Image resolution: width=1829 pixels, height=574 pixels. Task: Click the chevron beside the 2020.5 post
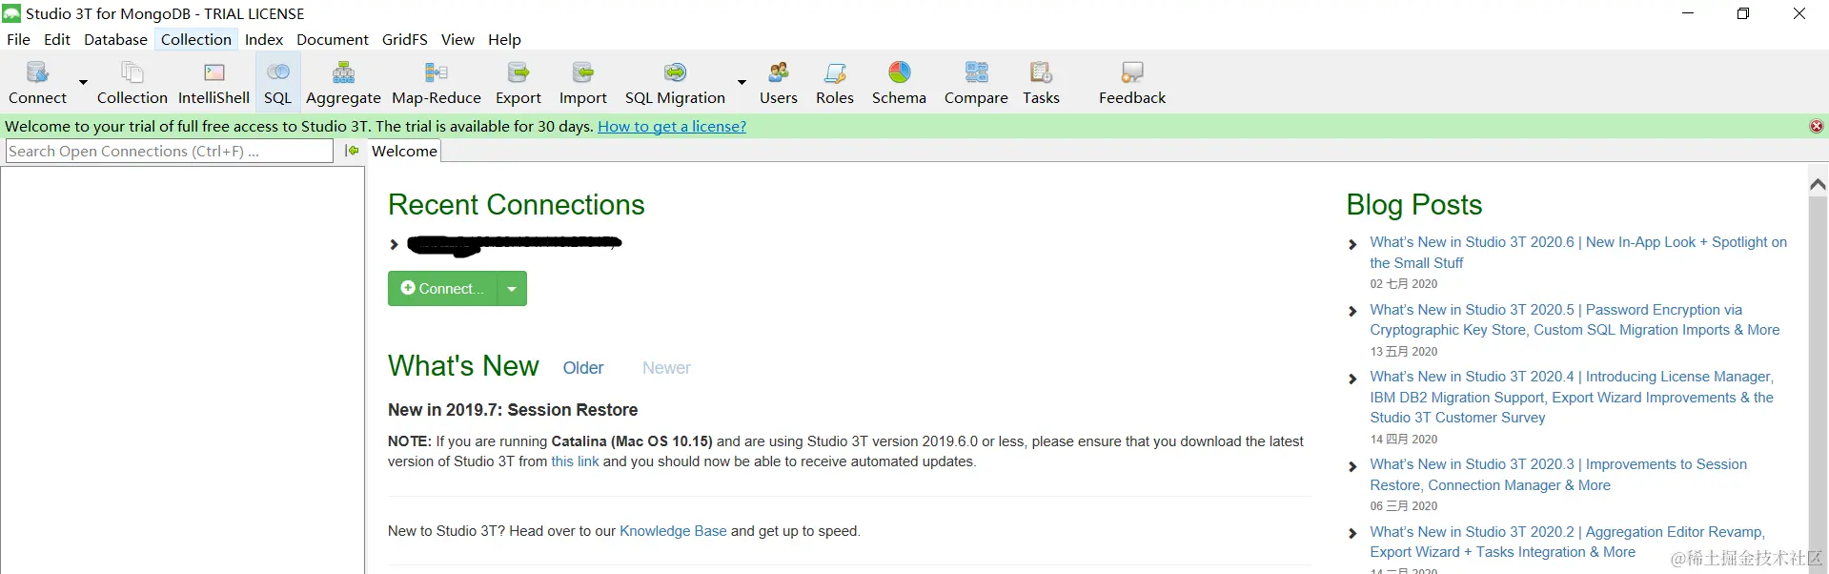point(1352,311)
